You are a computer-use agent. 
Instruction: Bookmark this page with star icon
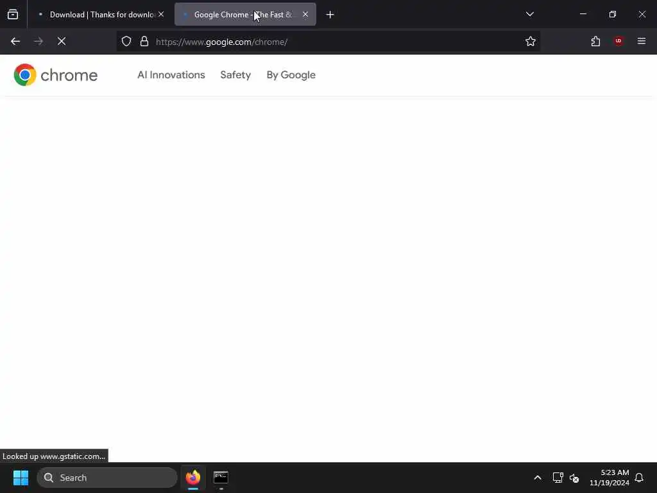pos(531,42)
